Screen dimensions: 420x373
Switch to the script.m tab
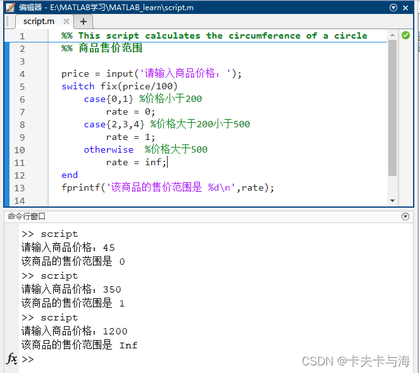click(39, 21)
